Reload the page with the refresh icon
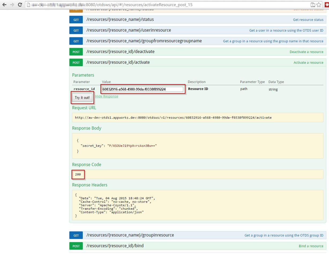The width and height of the screenshot is (329, 255). click(x=20, y=5)
